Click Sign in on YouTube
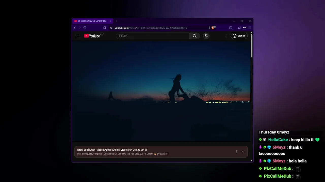This screenshot has width=325, height=182. tap(239, 36)
